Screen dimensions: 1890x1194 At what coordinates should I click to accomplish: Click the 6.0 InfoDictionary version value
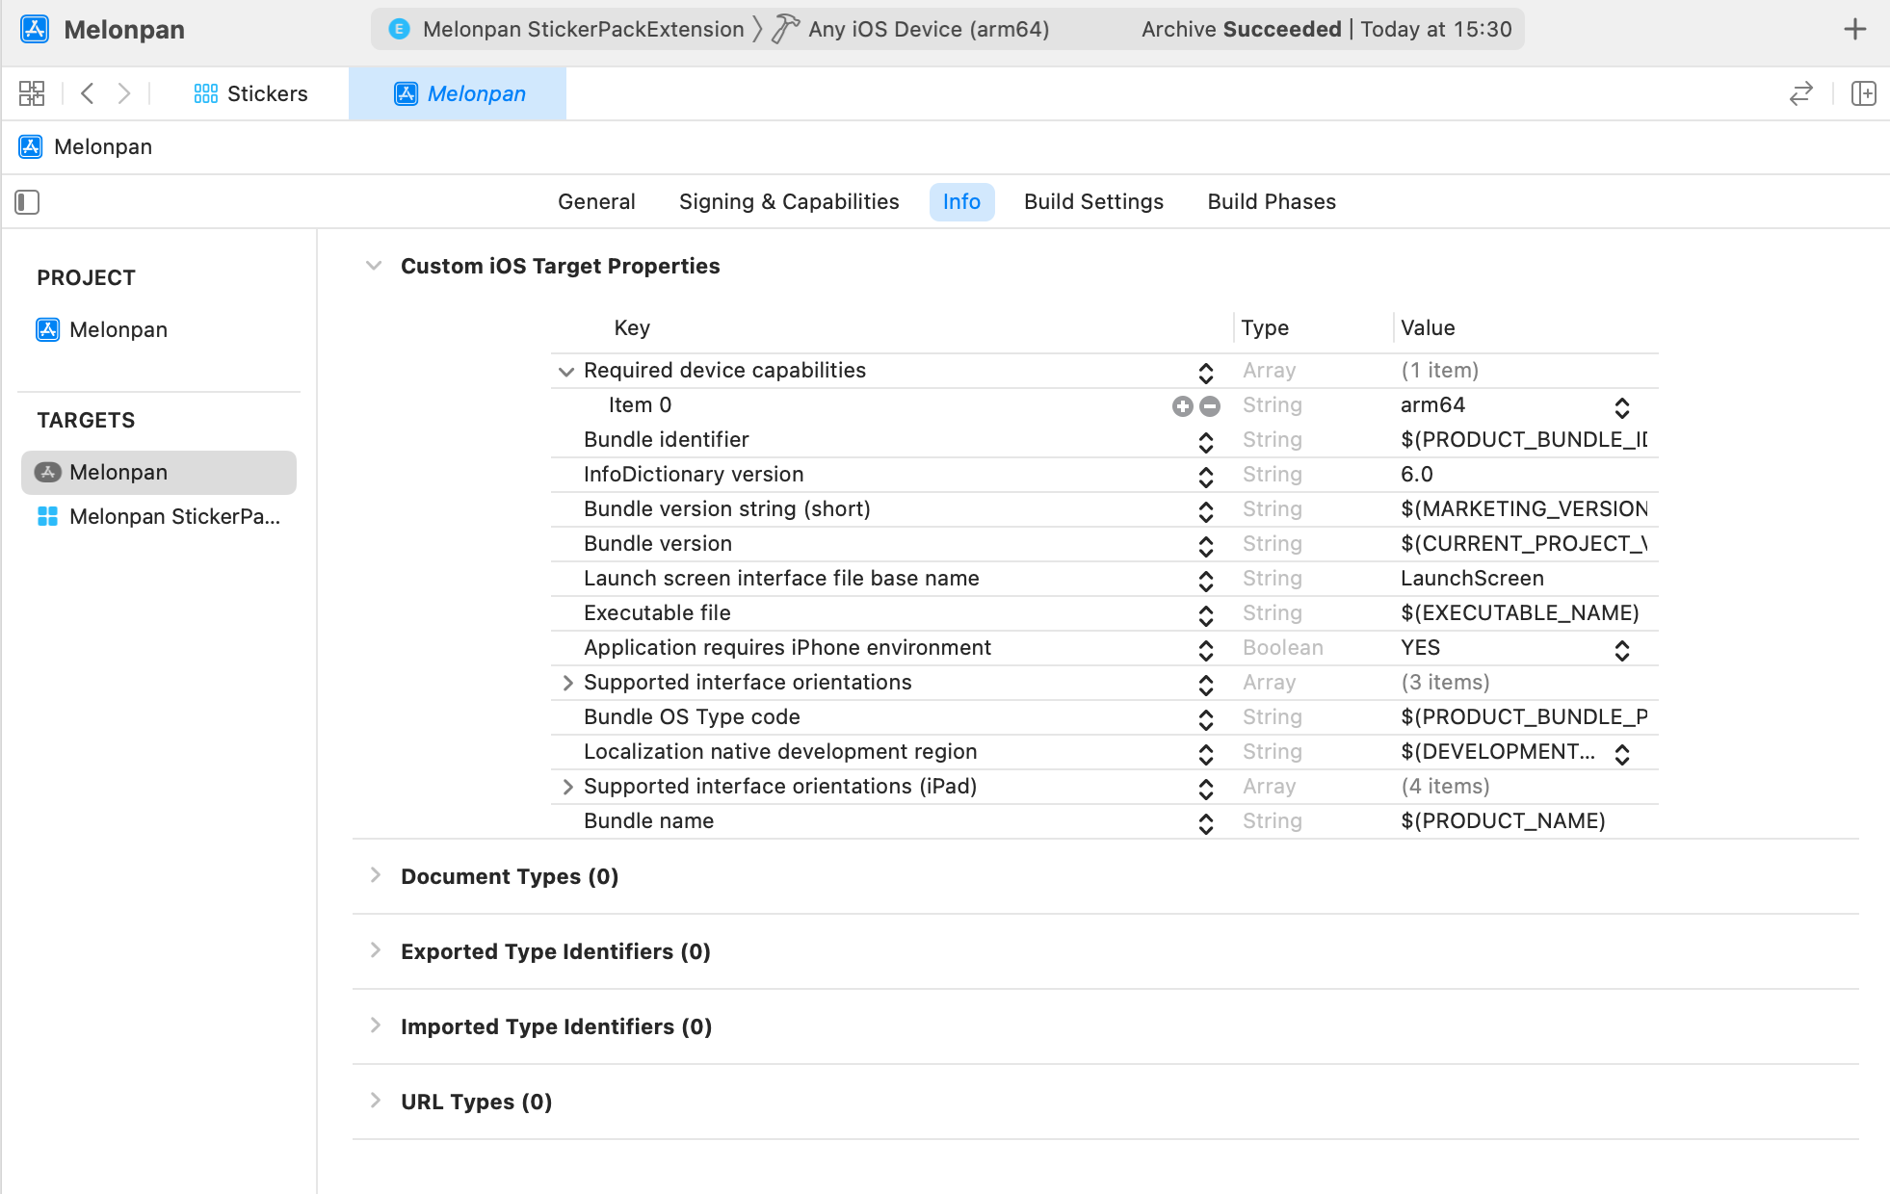pos(1416,475)
